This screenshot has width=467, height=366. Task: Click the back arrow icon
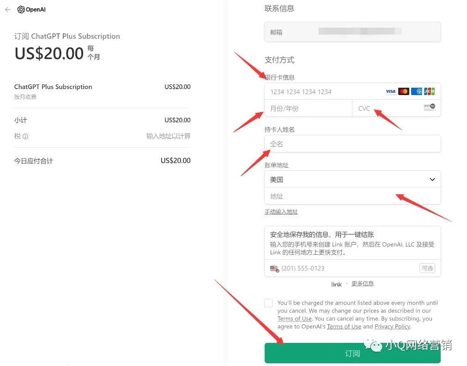click(8, 10)
